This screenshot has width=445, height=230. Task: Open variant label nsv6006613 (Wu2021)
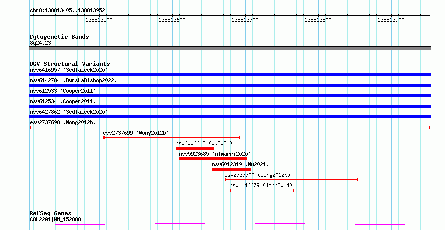tap(204, 143)
